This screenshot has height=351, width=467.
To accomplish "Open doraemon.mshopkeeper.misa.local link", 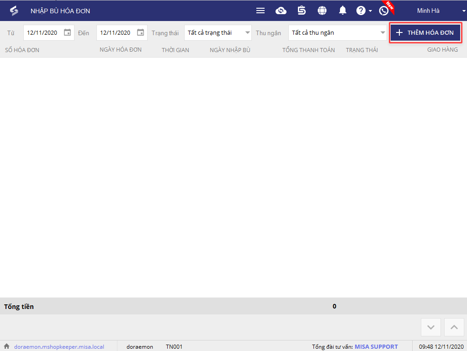I will pyautogui.click(x=59, y=347).
